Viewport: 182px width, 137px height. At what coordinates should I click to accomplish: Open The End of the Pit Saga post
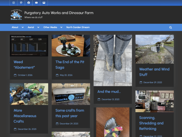click(x=70, y=65)
